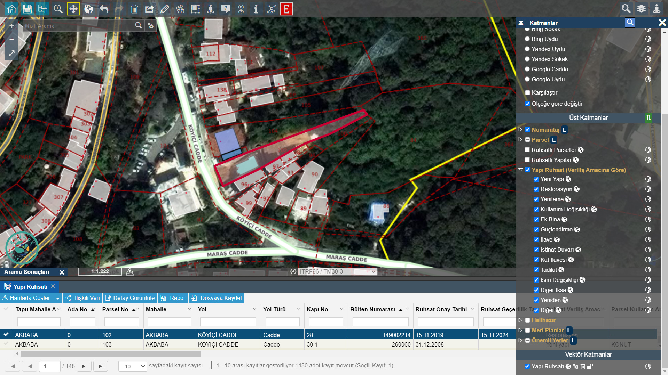Enable the Ruhsatlı Parseller layer
The width and height of the screenshot is (668, 375).
(x=527, y=150)
